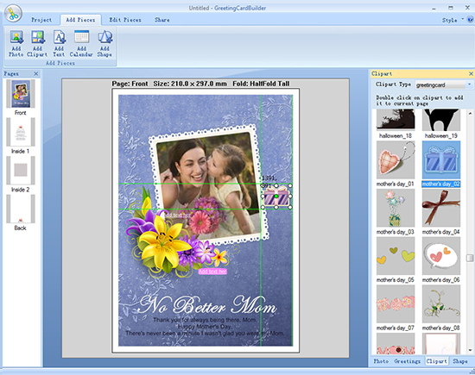
Task: Click the clipart list scroll up arrow
Action: tap(470, 114)
